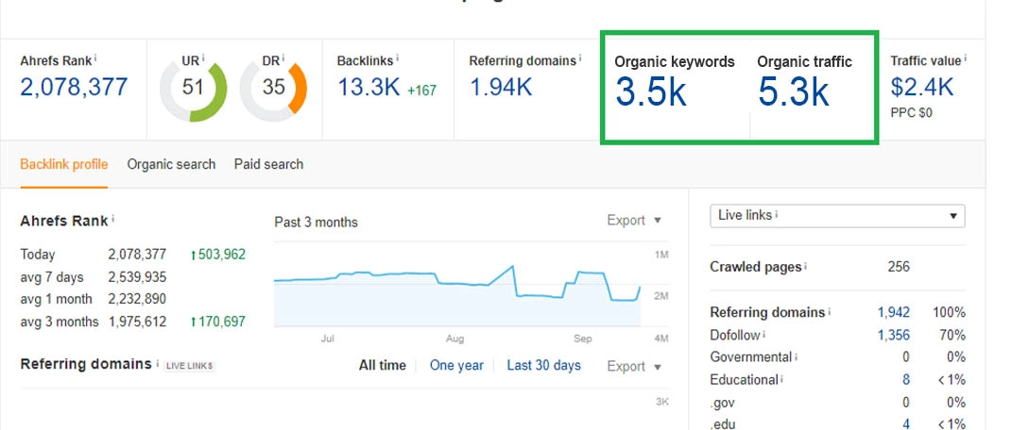Switch to the Organic search tab
1012x430 pixels.
pos(171,164)
